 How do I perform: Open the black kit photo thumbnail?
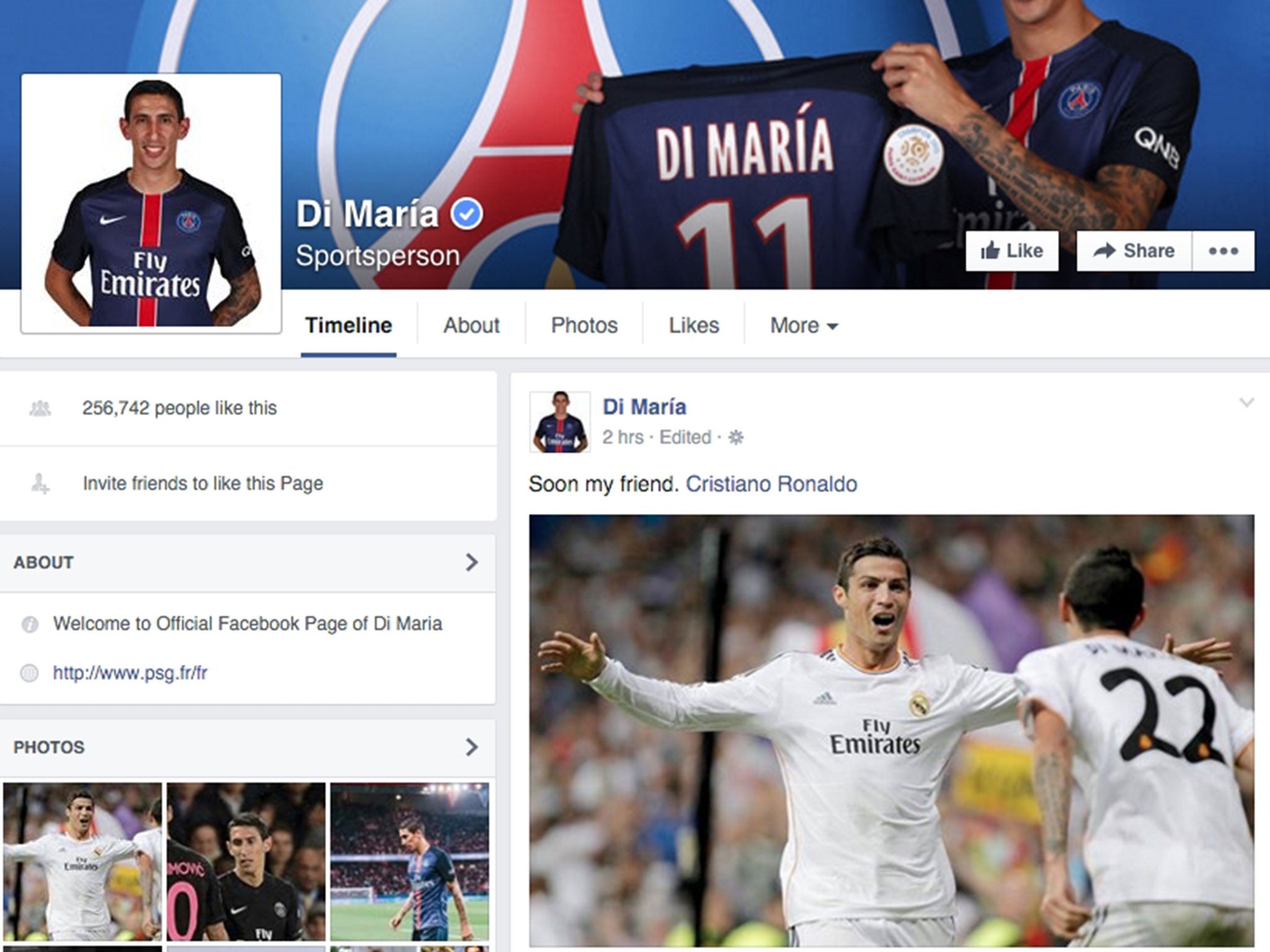[246, 862]
